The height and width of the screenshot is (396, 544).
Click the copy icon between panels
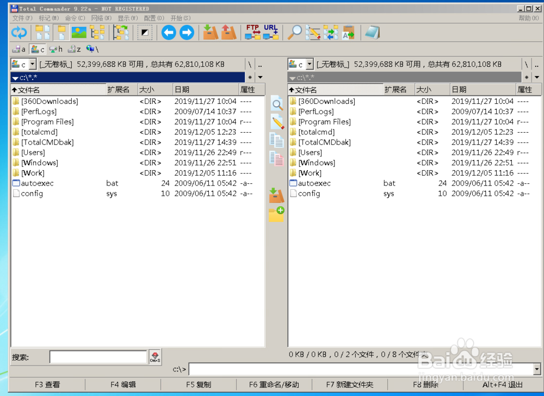click(277, 140)
